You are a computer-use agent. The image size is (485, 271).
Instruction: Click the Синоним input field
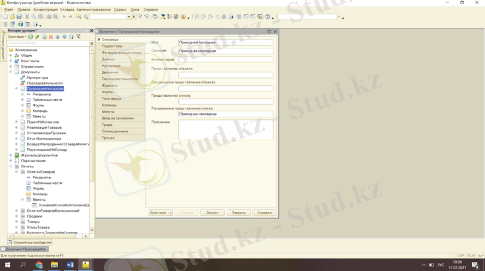(x=226, y=51)
